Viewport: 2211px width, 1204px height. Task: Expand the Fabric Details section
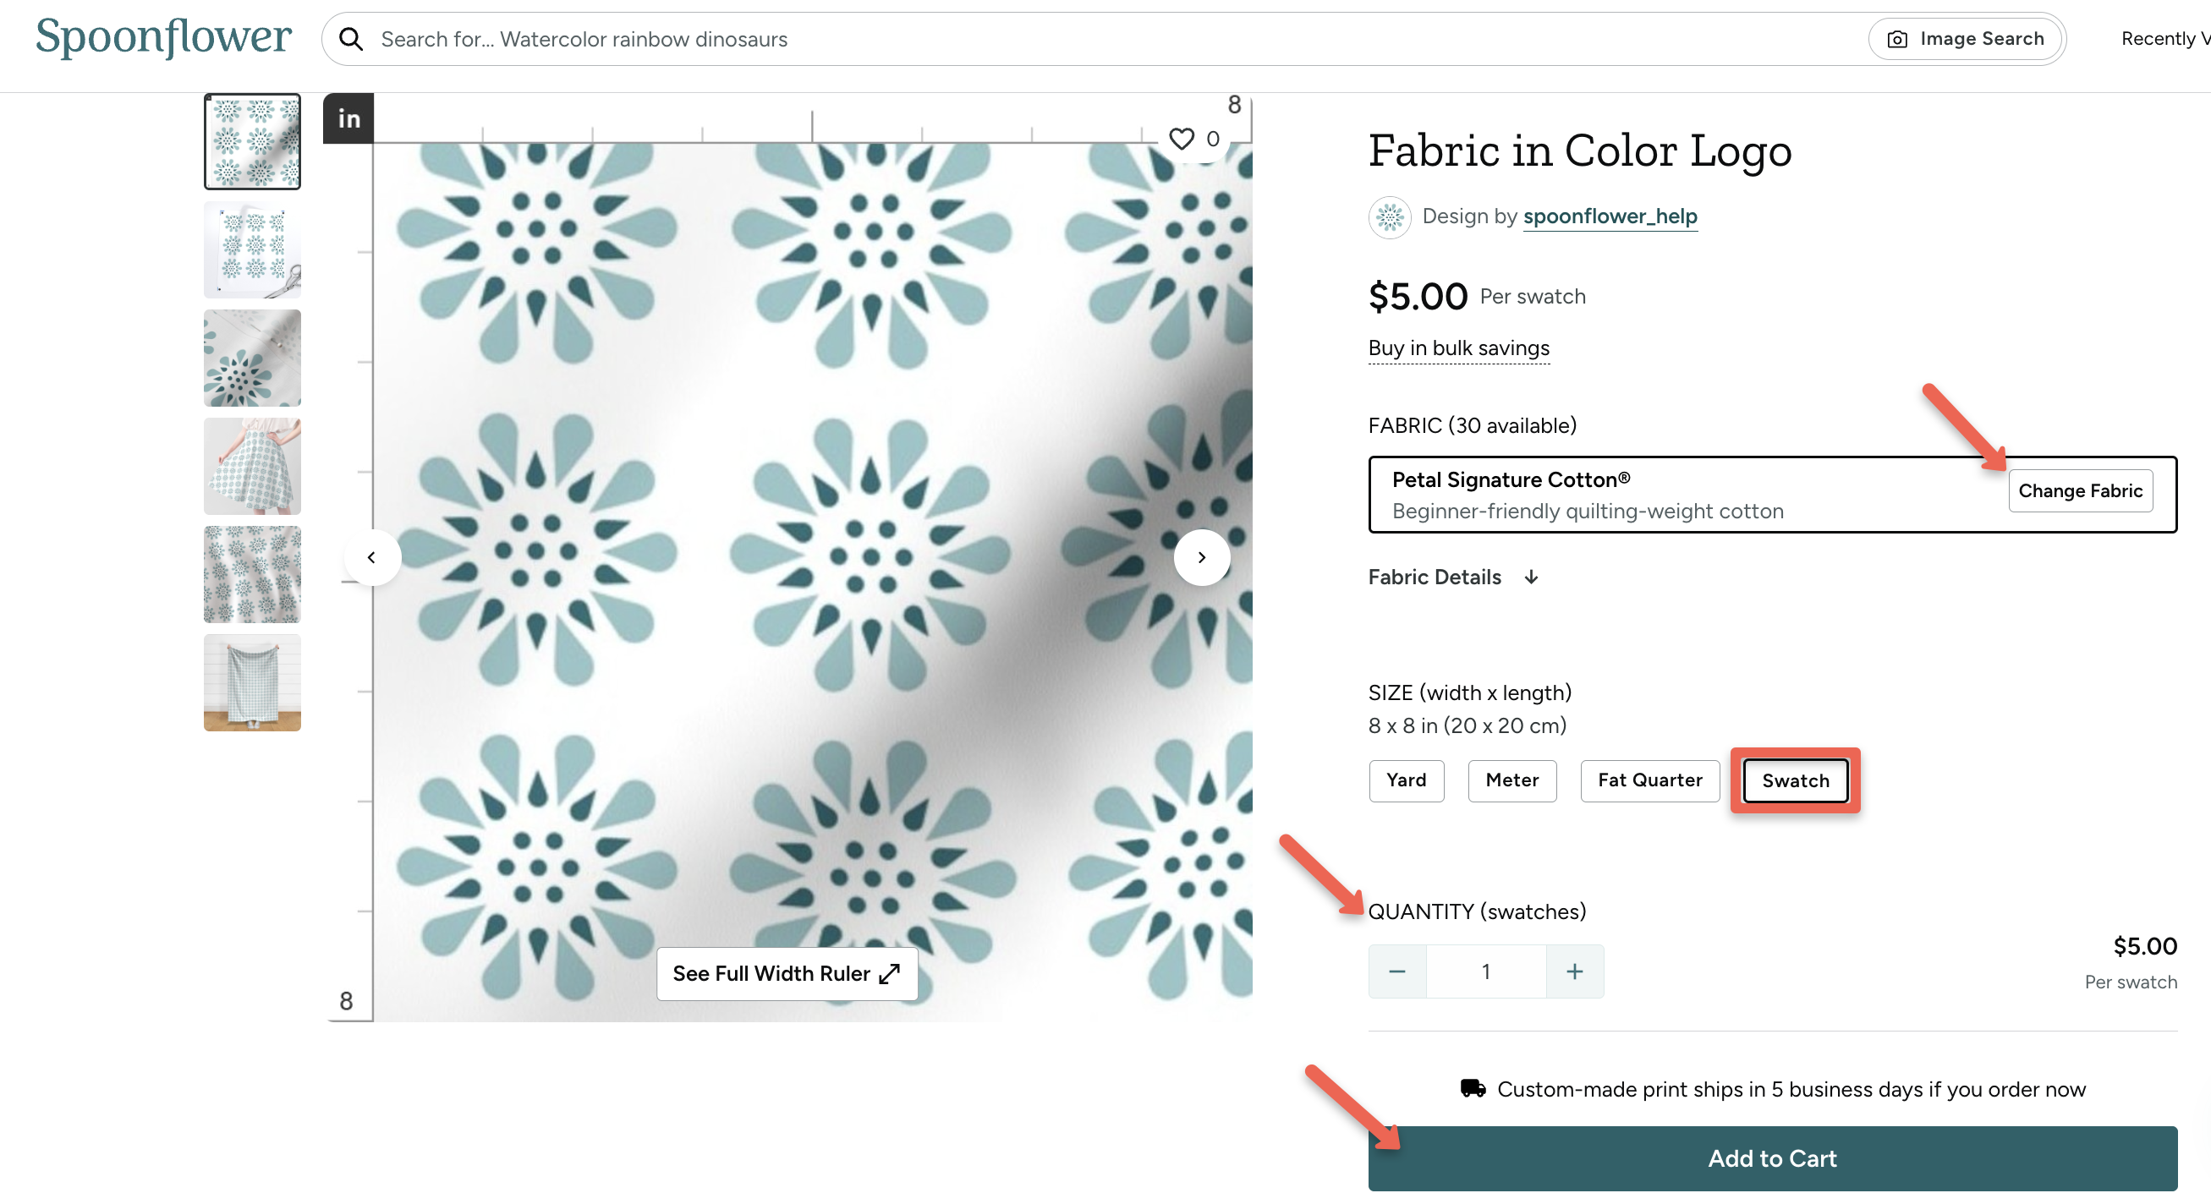point(1454,577)
